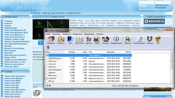This screenshot has width=175, height=98.
Task: Open the Форум navigation link
Action: tap(8, 26)
